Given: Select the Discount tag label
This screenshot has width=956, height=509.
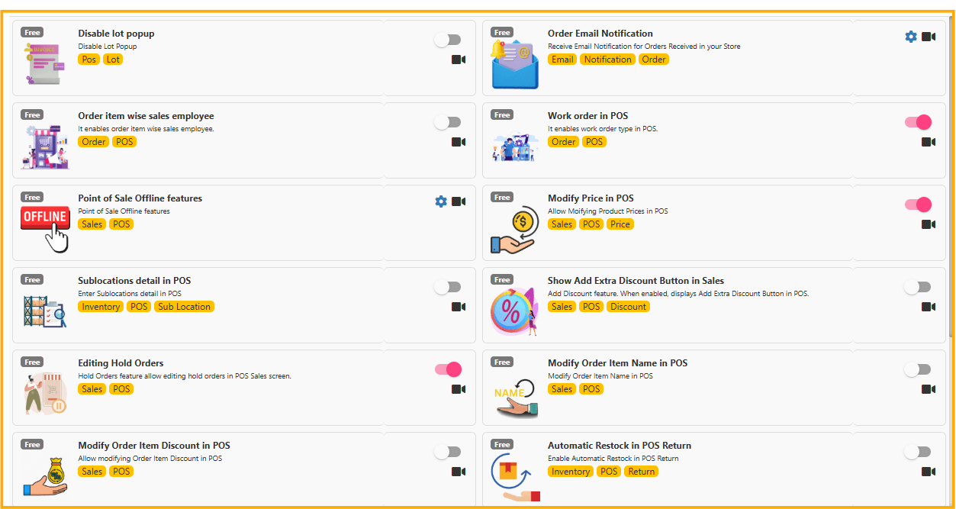Looking at the screenshot, I should coord(629,307).
